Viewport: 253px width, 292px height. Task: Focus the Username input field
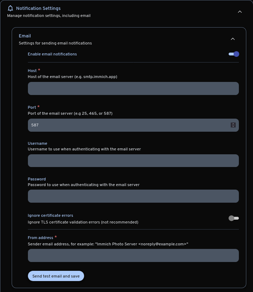point(133,161)
